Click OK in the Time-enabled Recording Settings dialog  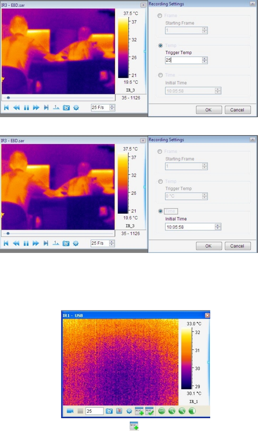tap(209, 246)
